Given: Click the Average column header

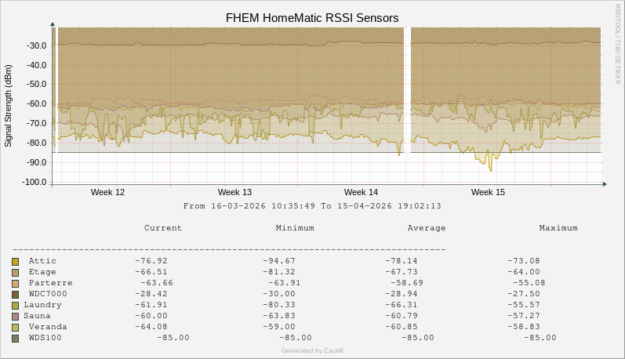Looking at the screenshot, I should [427, 228].
